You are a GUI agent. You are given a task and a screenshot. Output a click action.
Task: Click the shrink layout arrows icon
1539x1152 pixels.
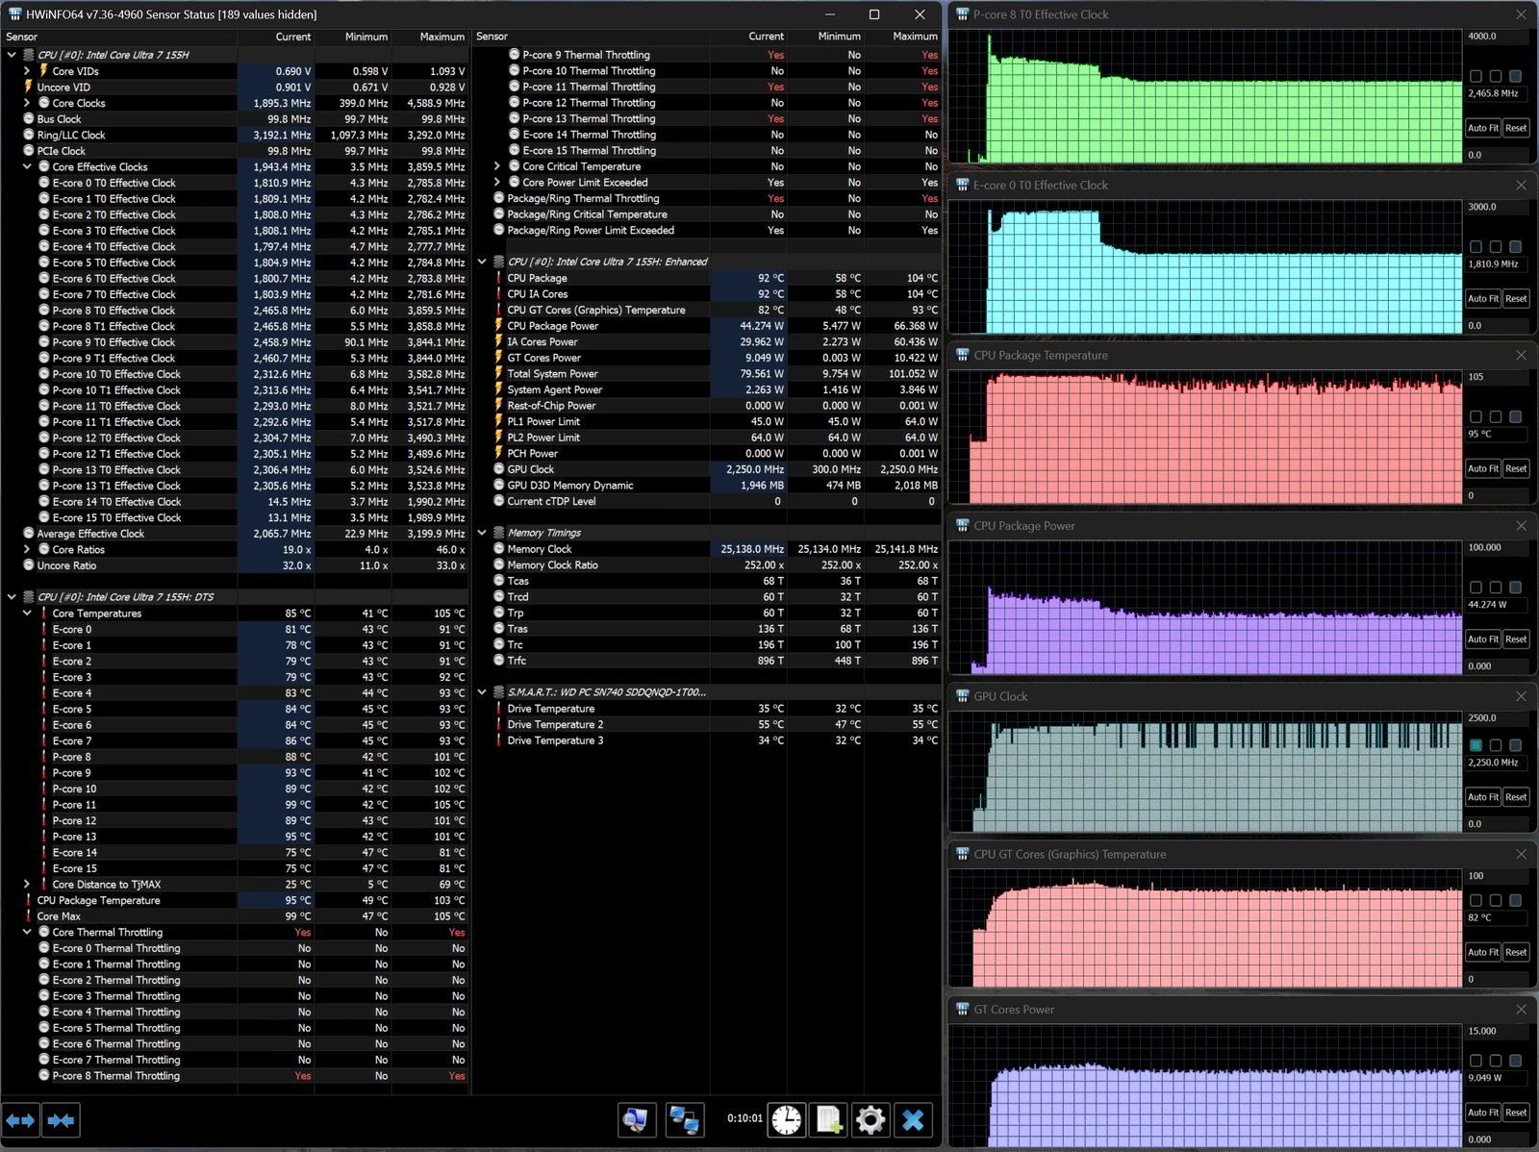pos(61,1120)
